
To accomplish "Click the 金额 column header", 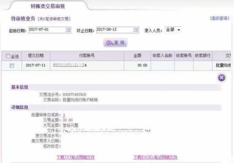I will click(x=137, y=56).
